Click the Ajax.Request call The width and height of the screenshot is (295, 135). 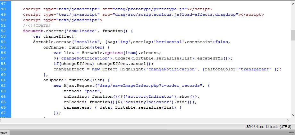coord(79,85)
